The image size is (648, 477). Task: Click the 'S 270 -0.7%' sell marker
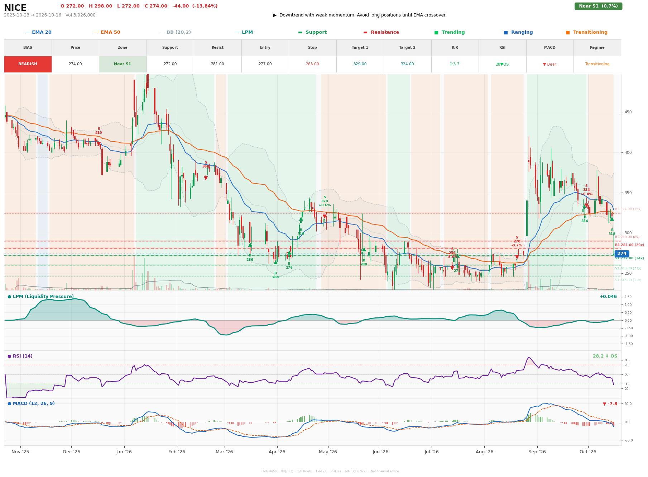coord(517,257)
